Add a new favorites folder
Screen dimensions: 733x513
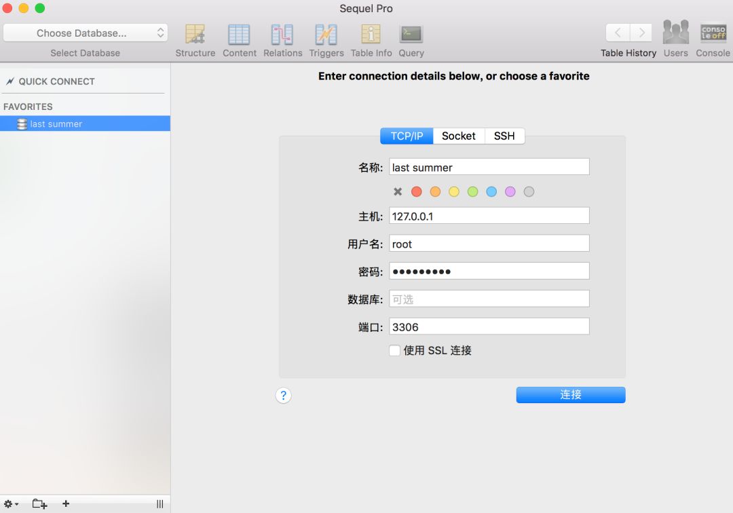(40, 503)
